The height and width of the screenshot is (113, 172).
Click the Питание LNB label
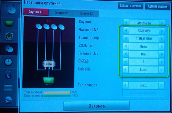89,54
